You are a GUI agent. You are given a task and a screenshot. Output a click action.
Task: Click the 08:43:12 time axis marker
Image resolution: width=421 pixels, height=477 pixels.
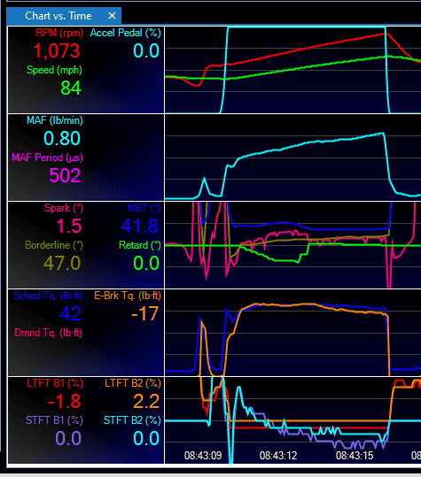click(278, 456)
